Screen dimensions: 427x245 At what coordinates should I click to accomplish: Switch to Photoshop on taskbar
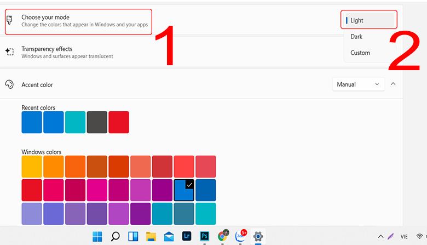[x=205, y=236]
